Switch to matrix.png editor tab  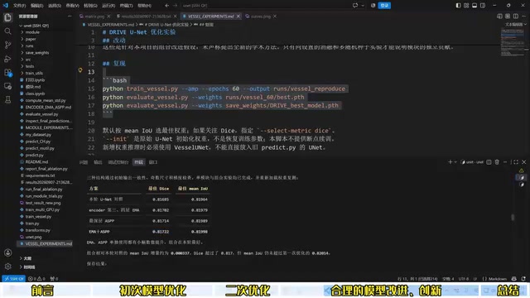94,17
